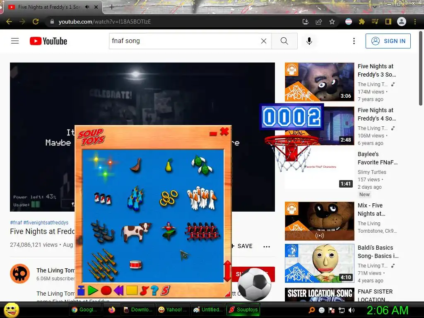
Task: Start voice search with microphone
Action: coord(309,41)
